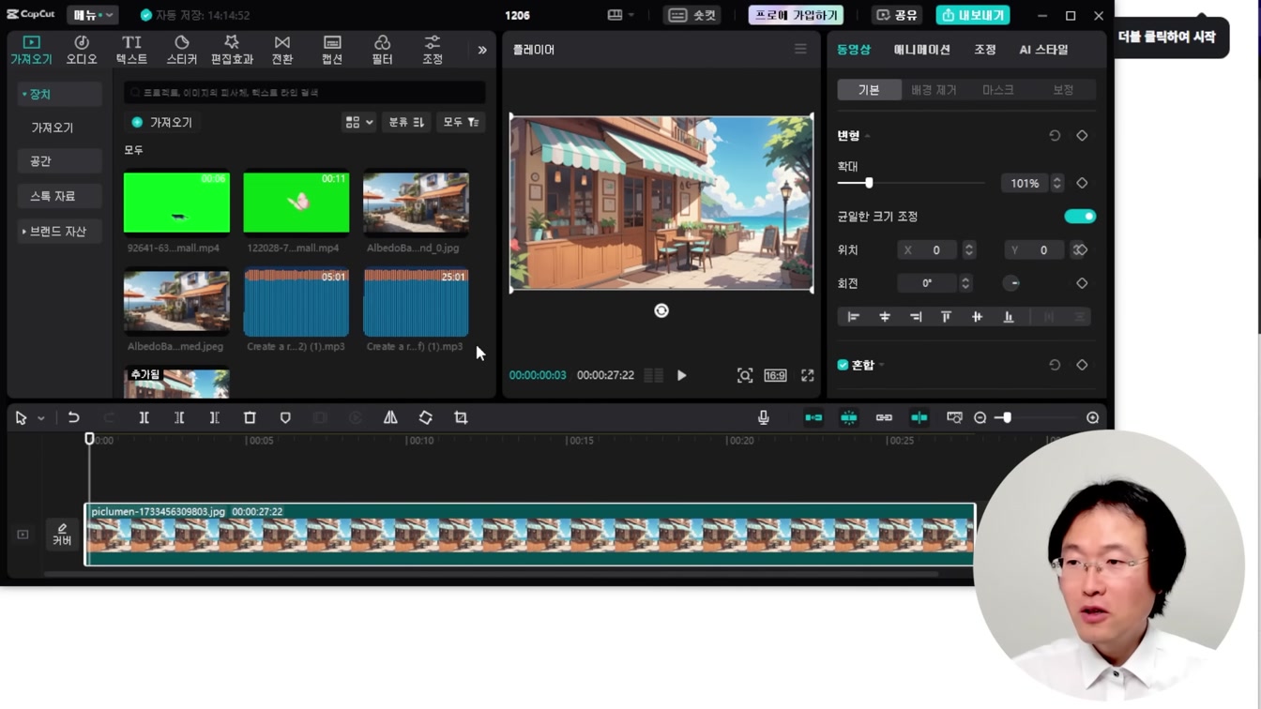
Task: Click the 가져오기 import button above the media grid
Action: pyautogui.click(x=161, y=122)
